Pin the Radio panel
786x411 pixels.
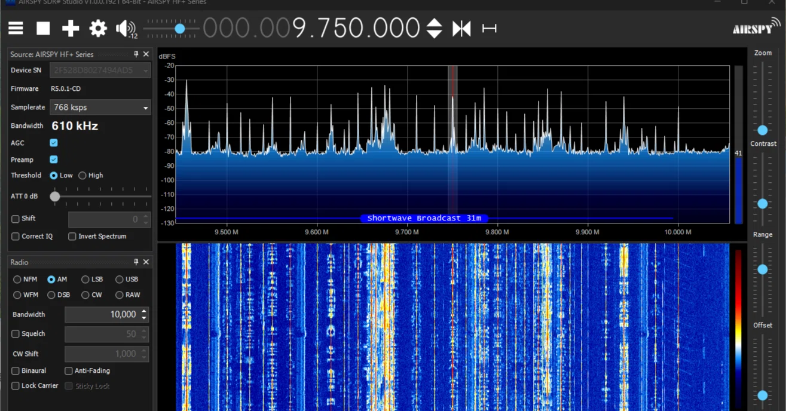pyautogui.click(x=136, y=262)
